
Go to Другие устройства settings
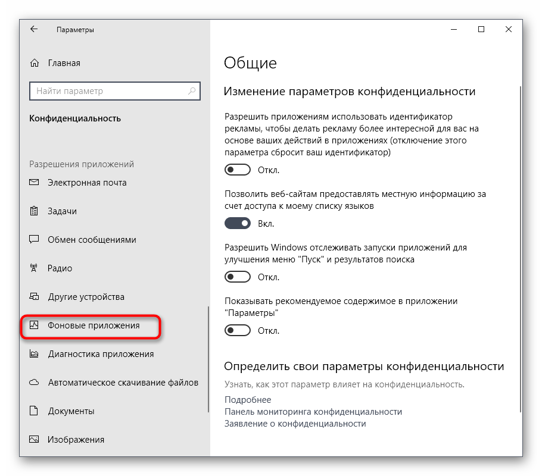click(86, 297)
